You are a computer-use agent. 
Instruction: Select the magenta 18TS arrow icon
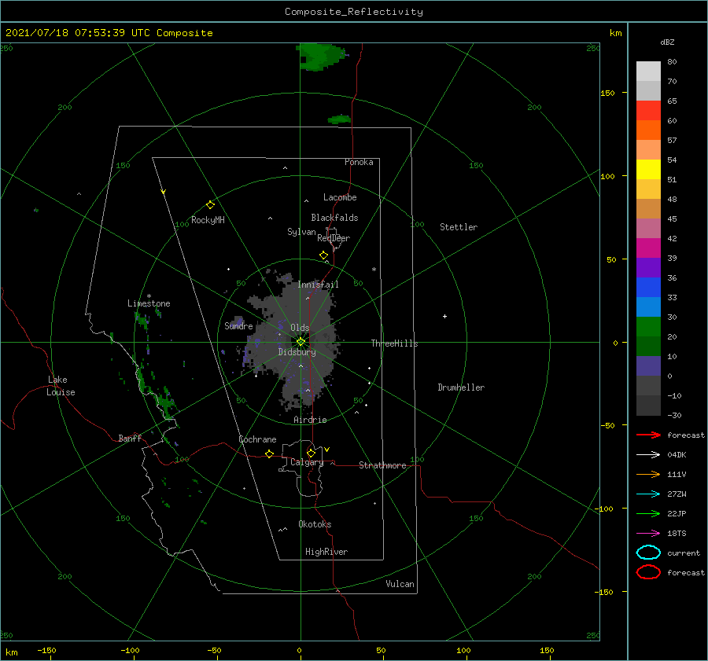648,534
